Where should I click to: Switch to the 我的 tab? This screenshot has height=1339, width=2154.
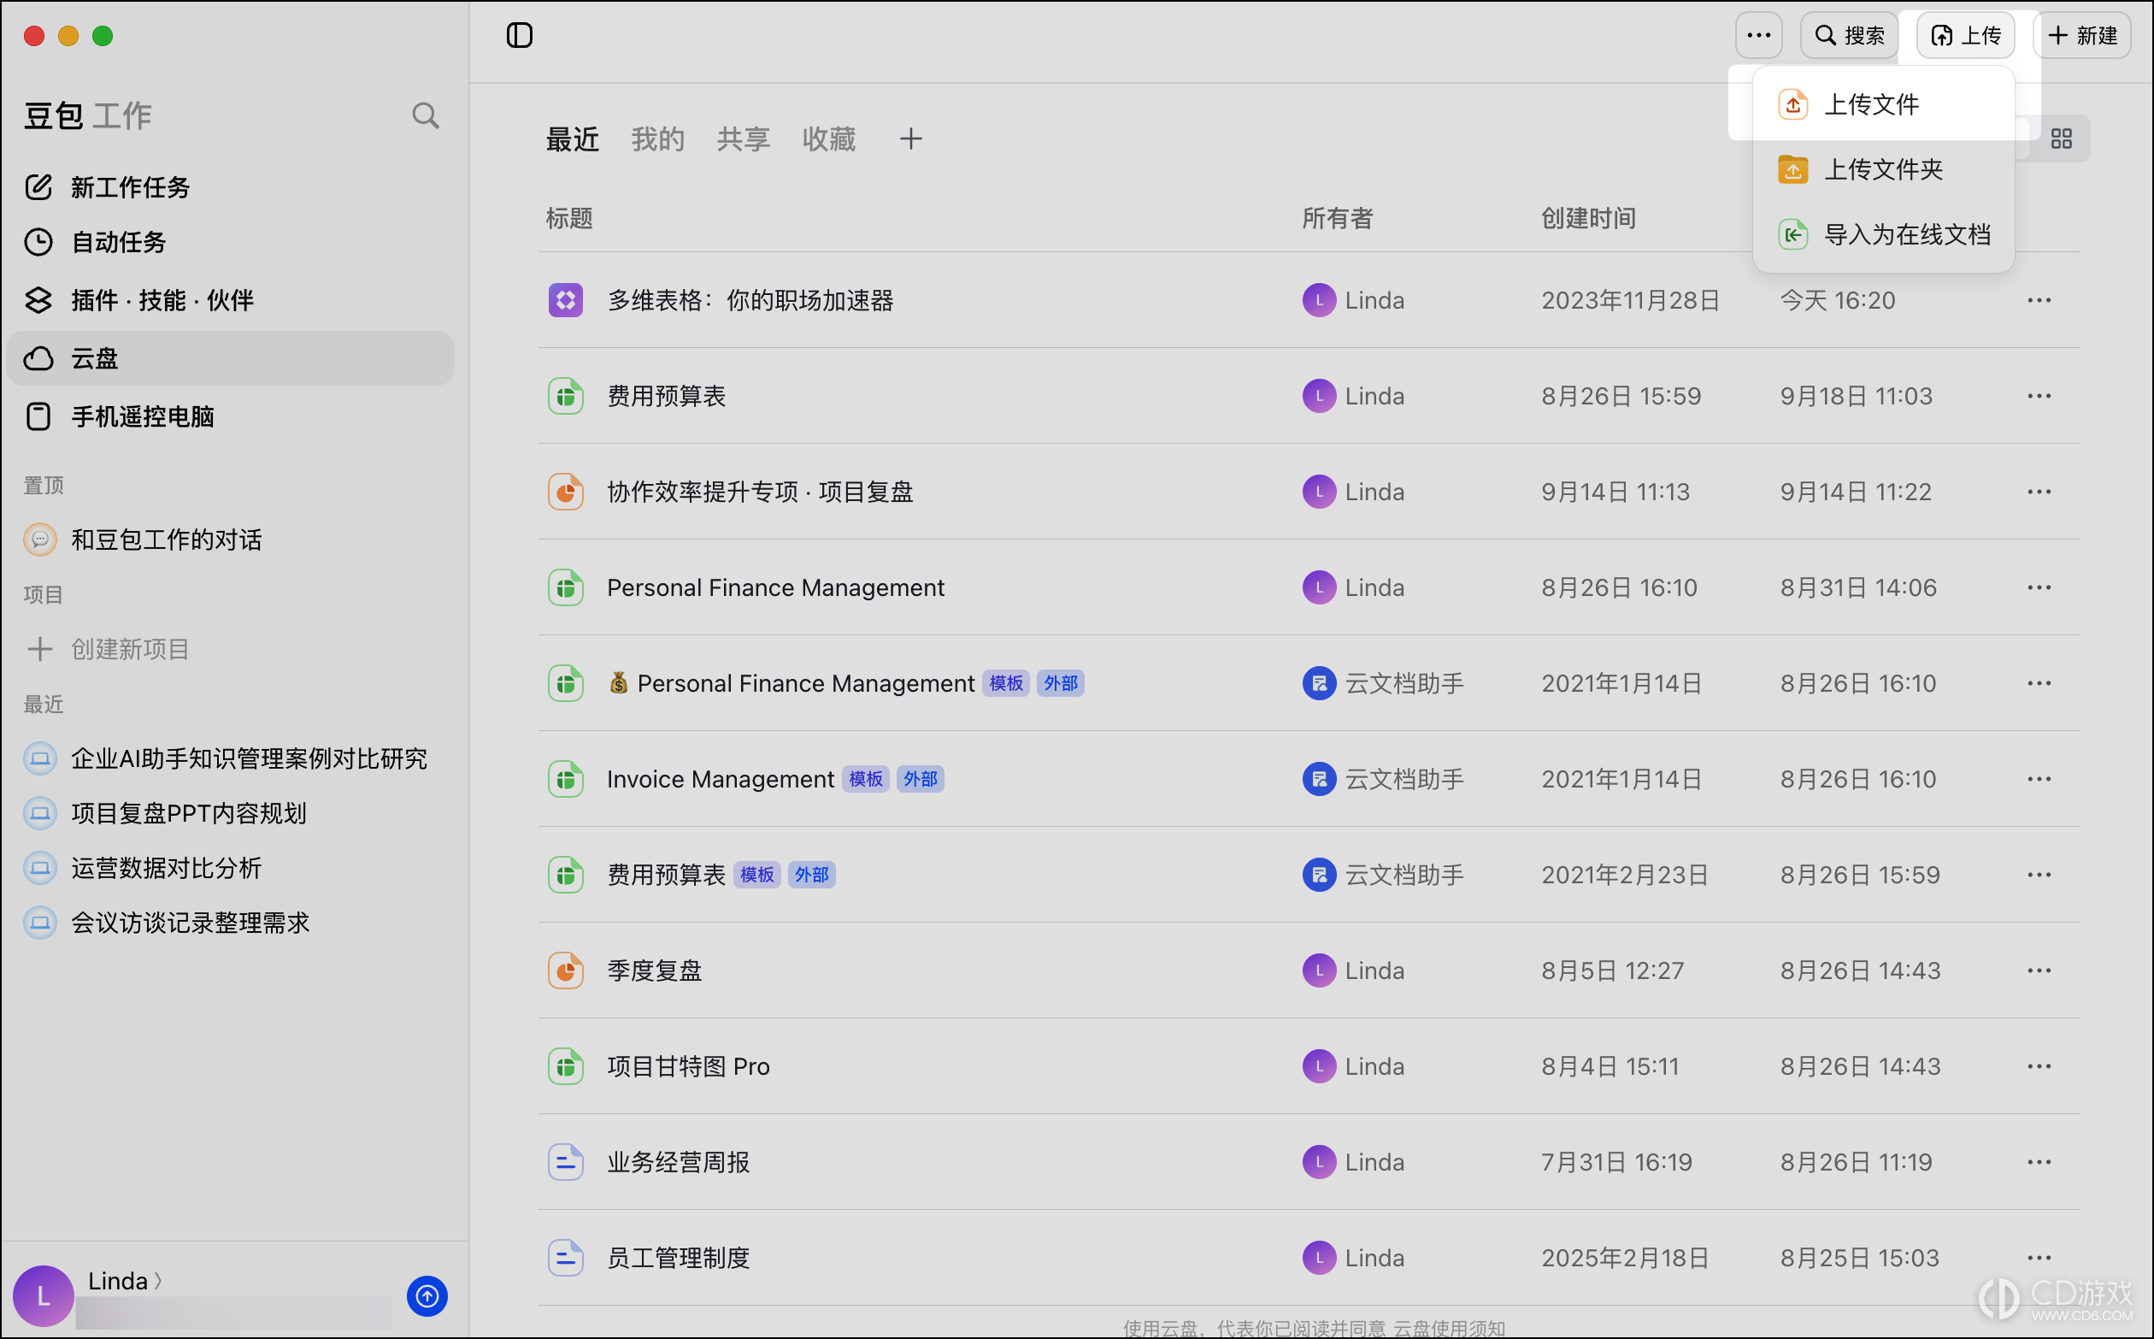click(x=658, y=139)
